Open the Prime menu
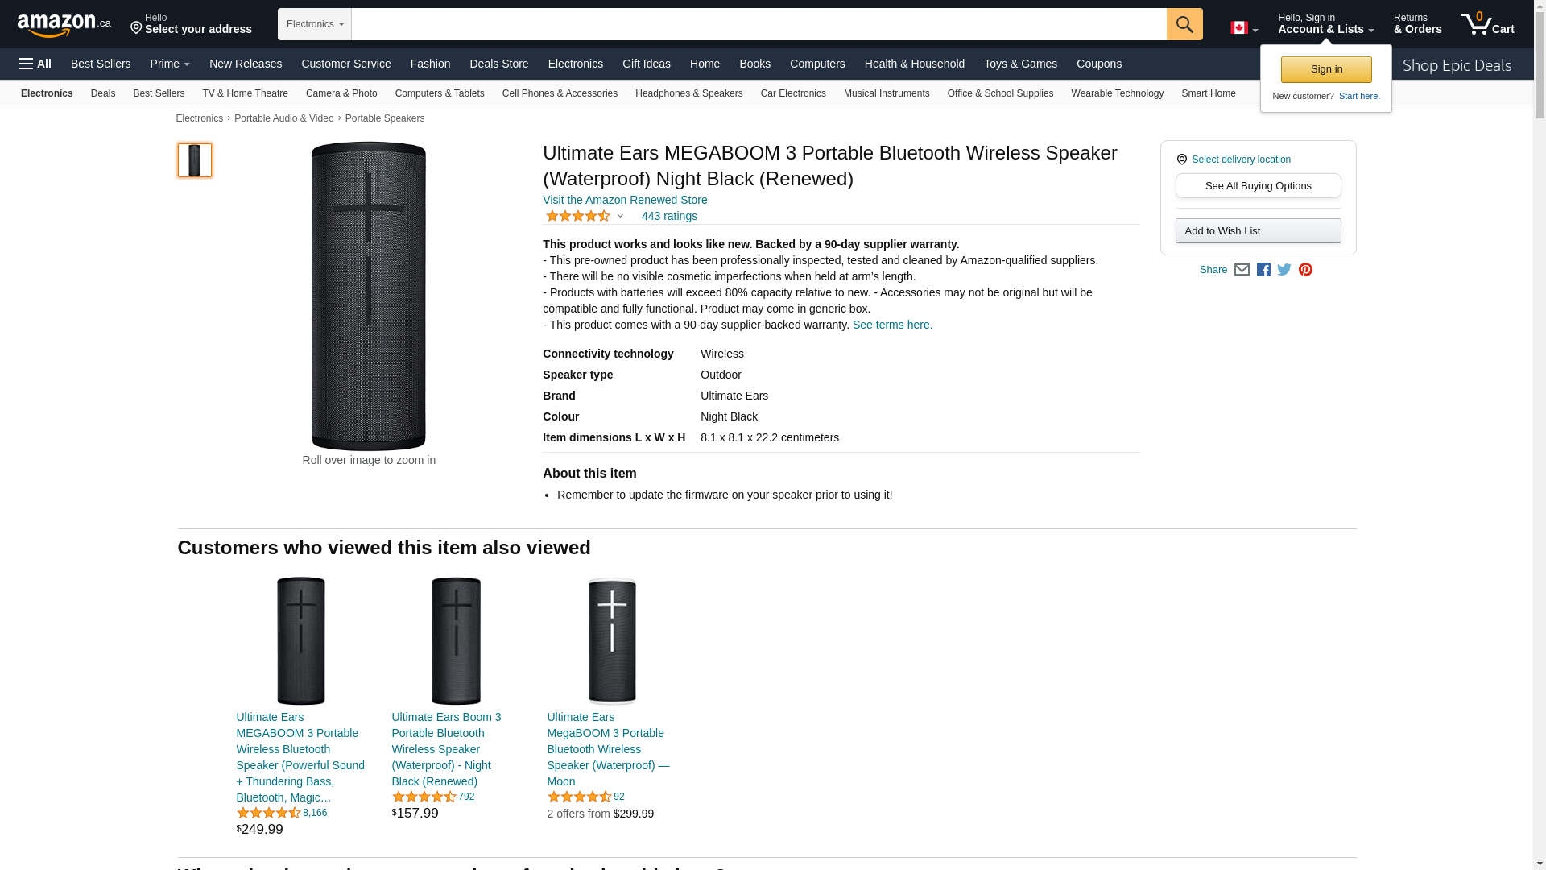1546x870 pixels. 170,64
